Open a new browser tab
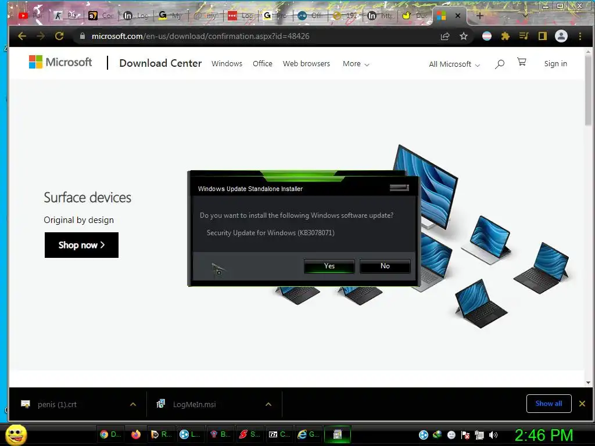The width and height of the screenshot is (595, 446). pyautogui.click(x=479, y=16)
